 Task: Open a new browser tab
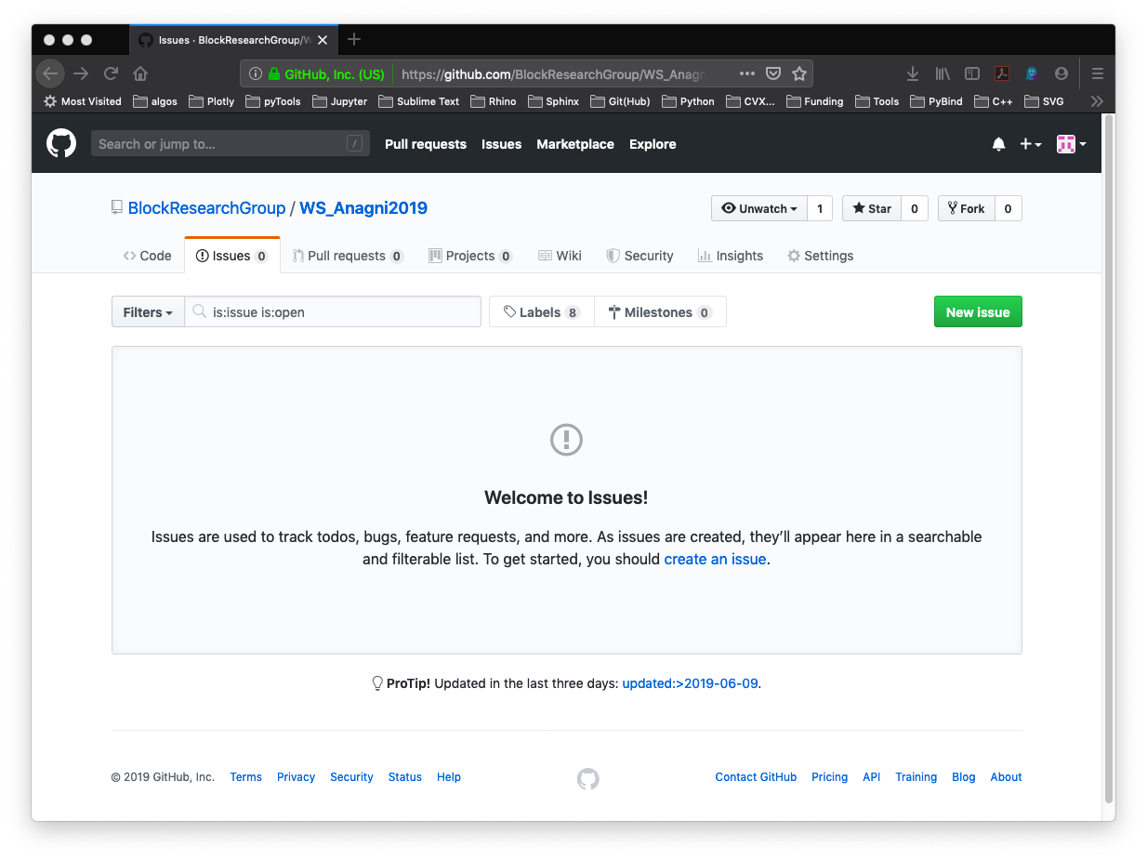click(x=354, y=39)
